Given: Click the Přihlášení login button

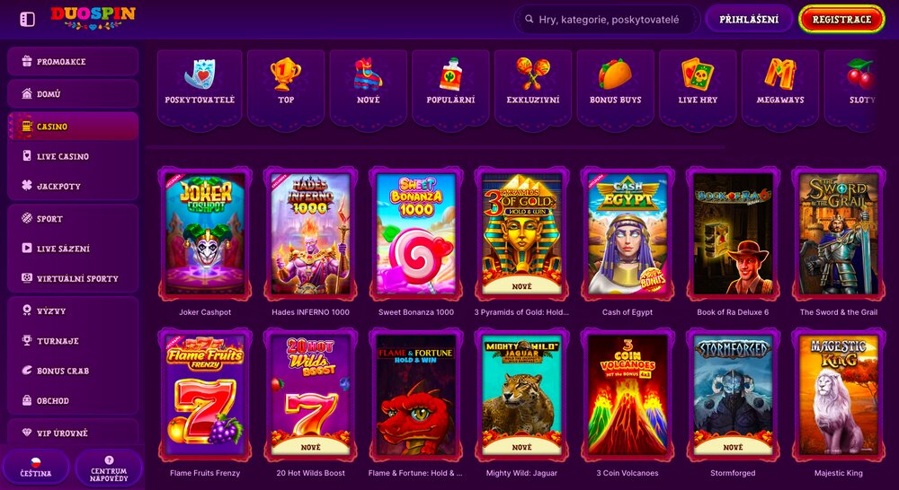Looking at the screenshot, I should pyautogui.click(x=749, y=20).
